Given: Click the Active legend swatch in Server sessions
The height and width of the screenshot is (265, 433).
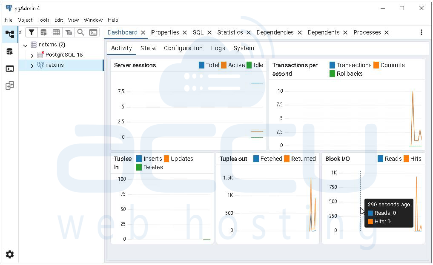Looking at the screenshot, I should [x=224, y=65].
